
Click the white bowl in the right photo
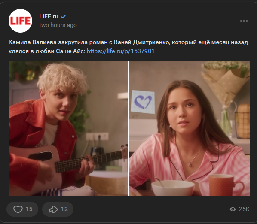[173, 188]
